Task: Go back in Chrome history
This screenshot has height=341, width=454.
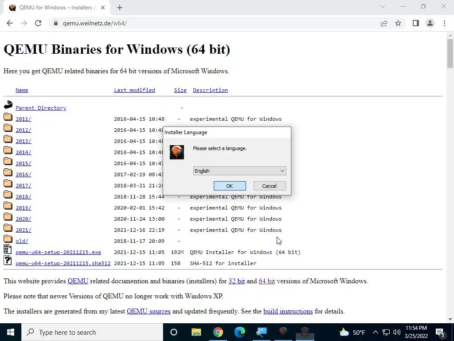Action: click(10, 23)
